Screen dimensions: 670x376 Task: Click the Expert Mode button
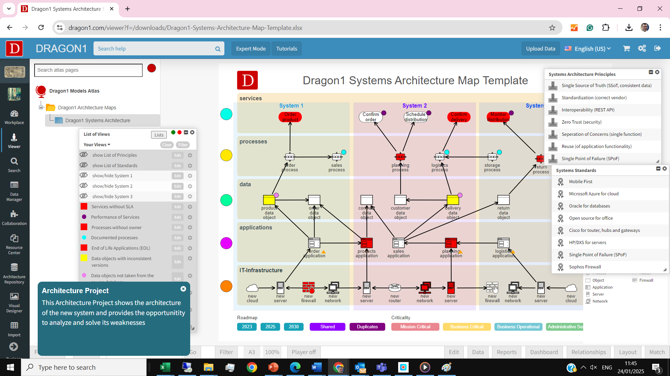pos(251,49)
